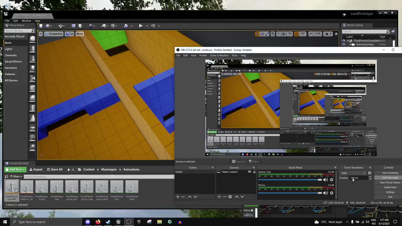Open the Show flags dropdown in the viewport
The height and width of the screenshot is (226, 402).
tap(79, 33)
